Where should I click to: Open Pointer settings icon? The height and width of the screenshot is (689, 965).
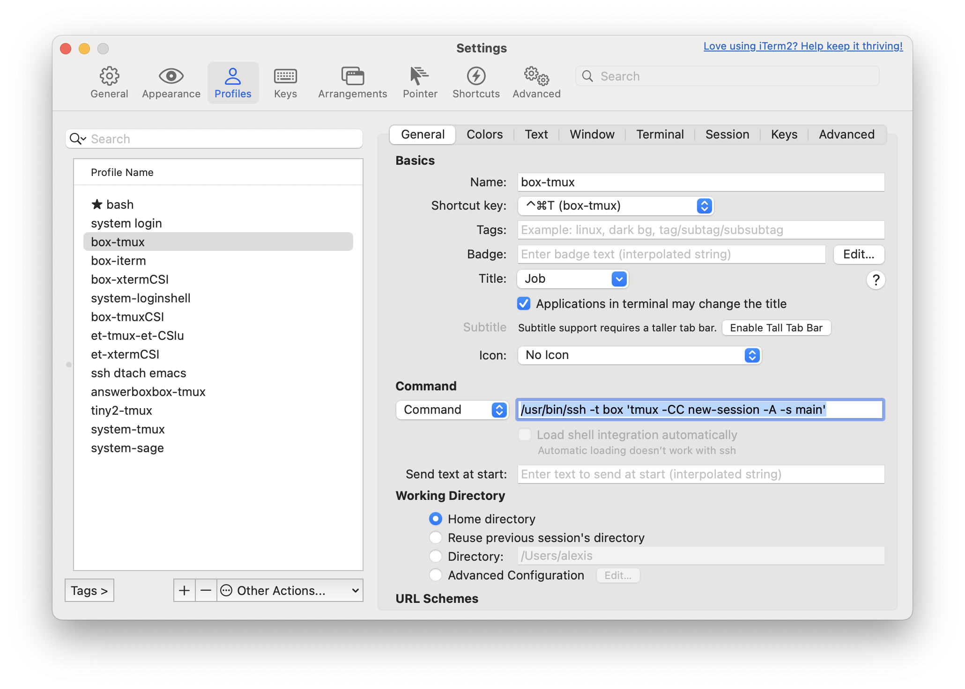click(x=420, y=76)
